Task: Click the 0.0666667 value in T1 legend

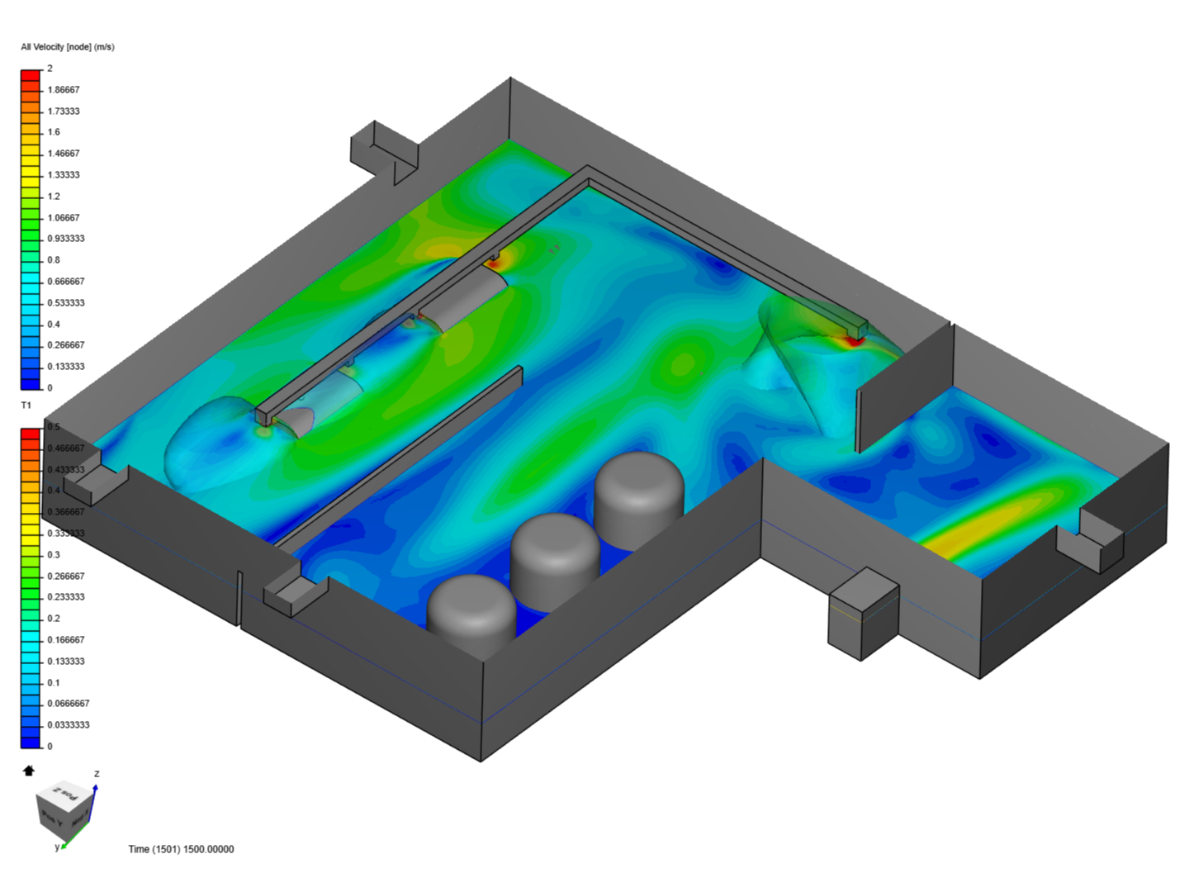Action: coord(69,704)
